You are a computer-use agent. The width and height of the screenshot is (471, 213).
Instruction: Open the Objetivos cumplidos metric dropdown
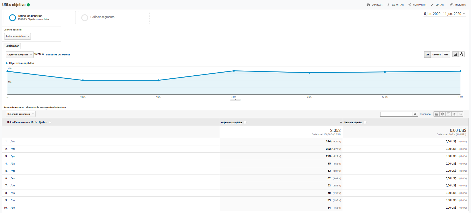(x=20, y=55)
